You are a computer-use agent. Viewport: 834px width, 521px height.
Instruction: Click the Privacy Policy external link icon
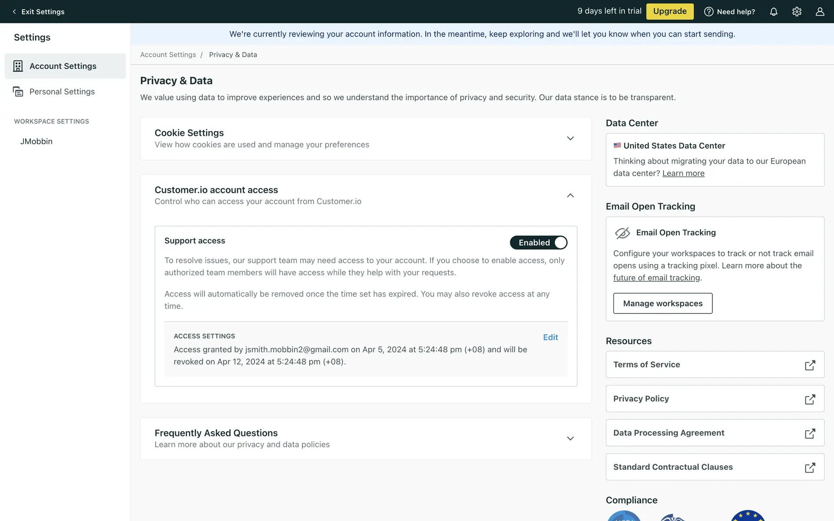[810, 399]
